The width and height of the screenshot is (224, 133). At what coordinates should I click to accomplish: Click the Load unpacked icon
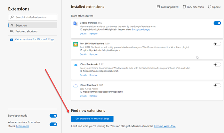[x=158, y=7]
